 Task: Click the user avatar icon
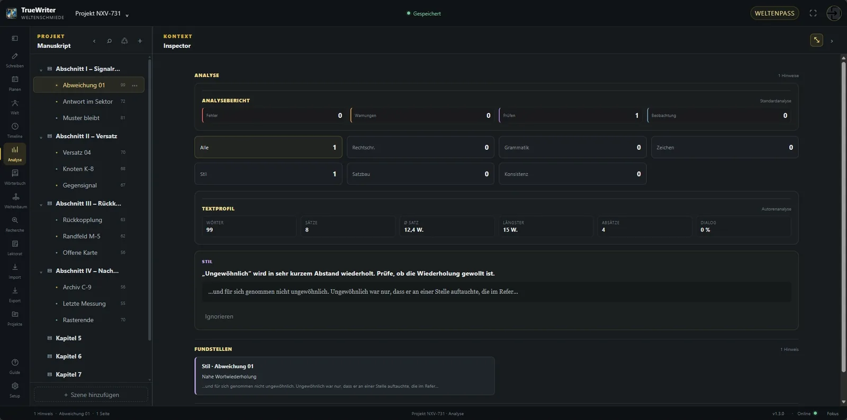click(834, 13)
